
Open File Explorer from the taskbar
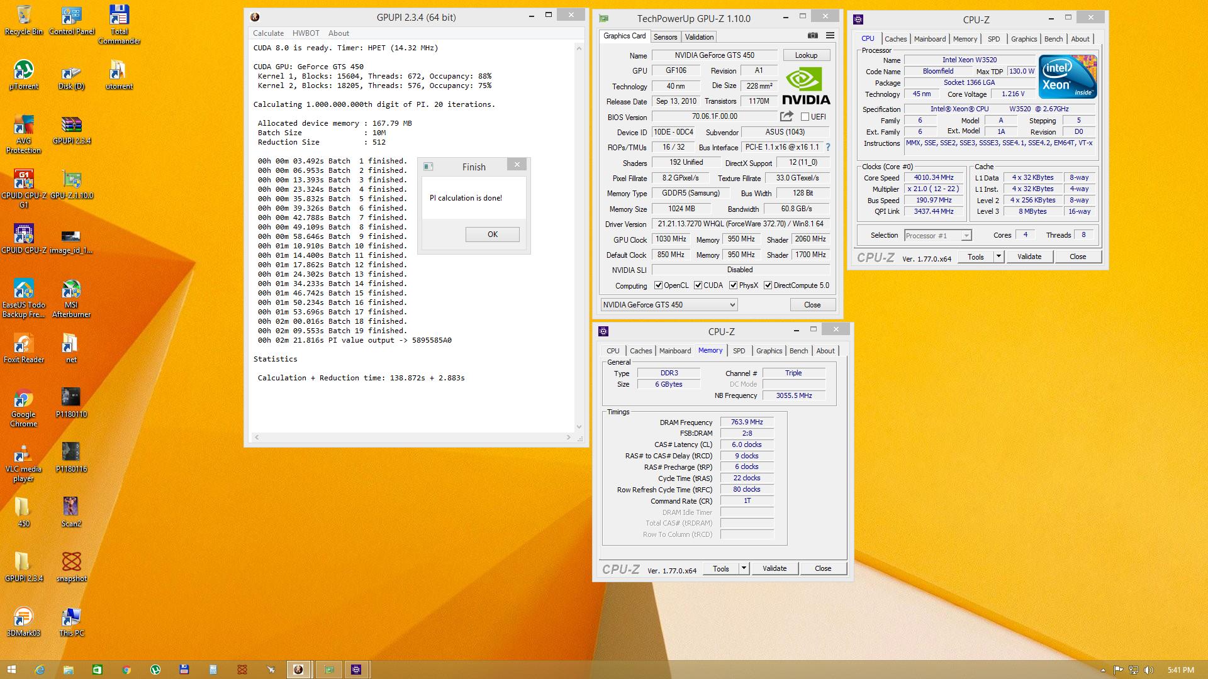coord(69,670)
